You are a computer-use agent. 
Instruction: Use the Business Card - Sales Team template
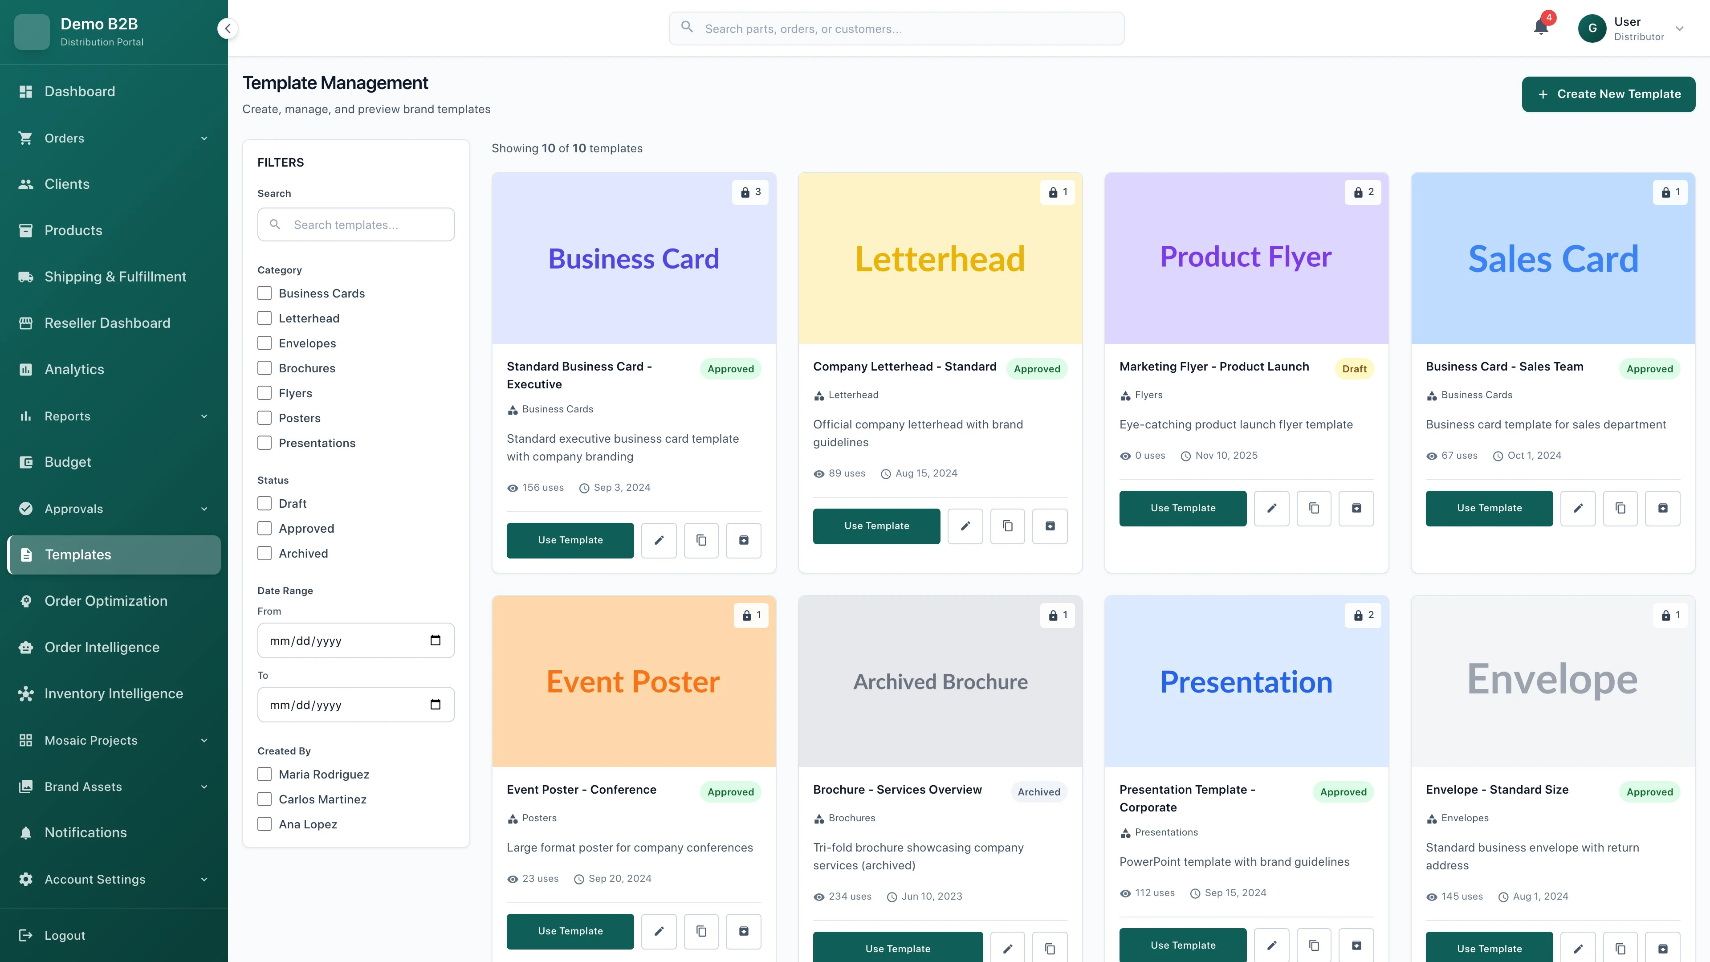[x=1489, y=508]
